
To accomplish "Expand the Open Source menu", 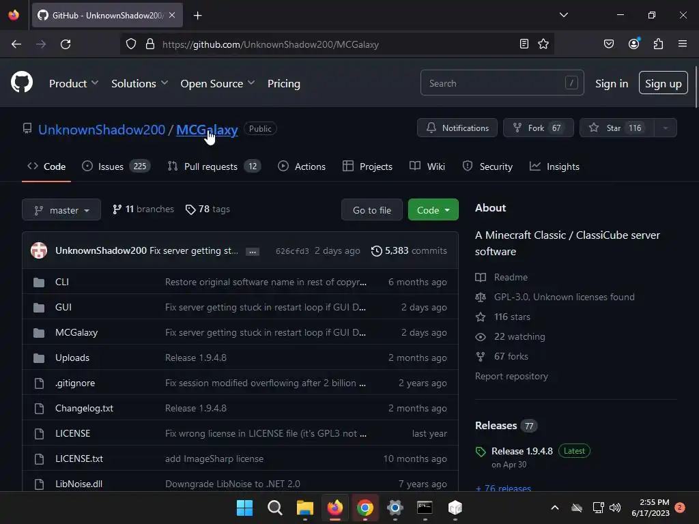I will pyautogui.click(x=218, y=83).
